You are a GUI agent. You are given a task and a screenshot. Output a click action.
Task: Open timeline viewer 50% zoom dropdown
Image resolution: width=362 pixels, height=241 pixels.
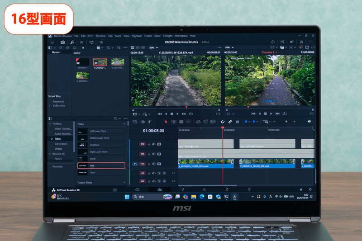coord(229,47)
